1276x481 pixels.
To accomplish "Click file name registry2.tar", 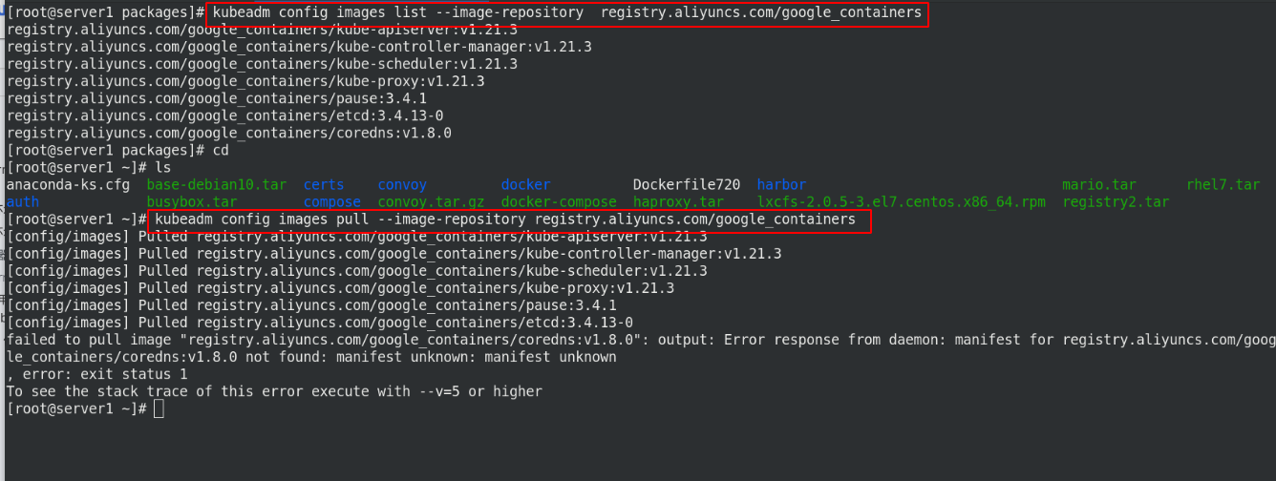I will coord(1116,201).
